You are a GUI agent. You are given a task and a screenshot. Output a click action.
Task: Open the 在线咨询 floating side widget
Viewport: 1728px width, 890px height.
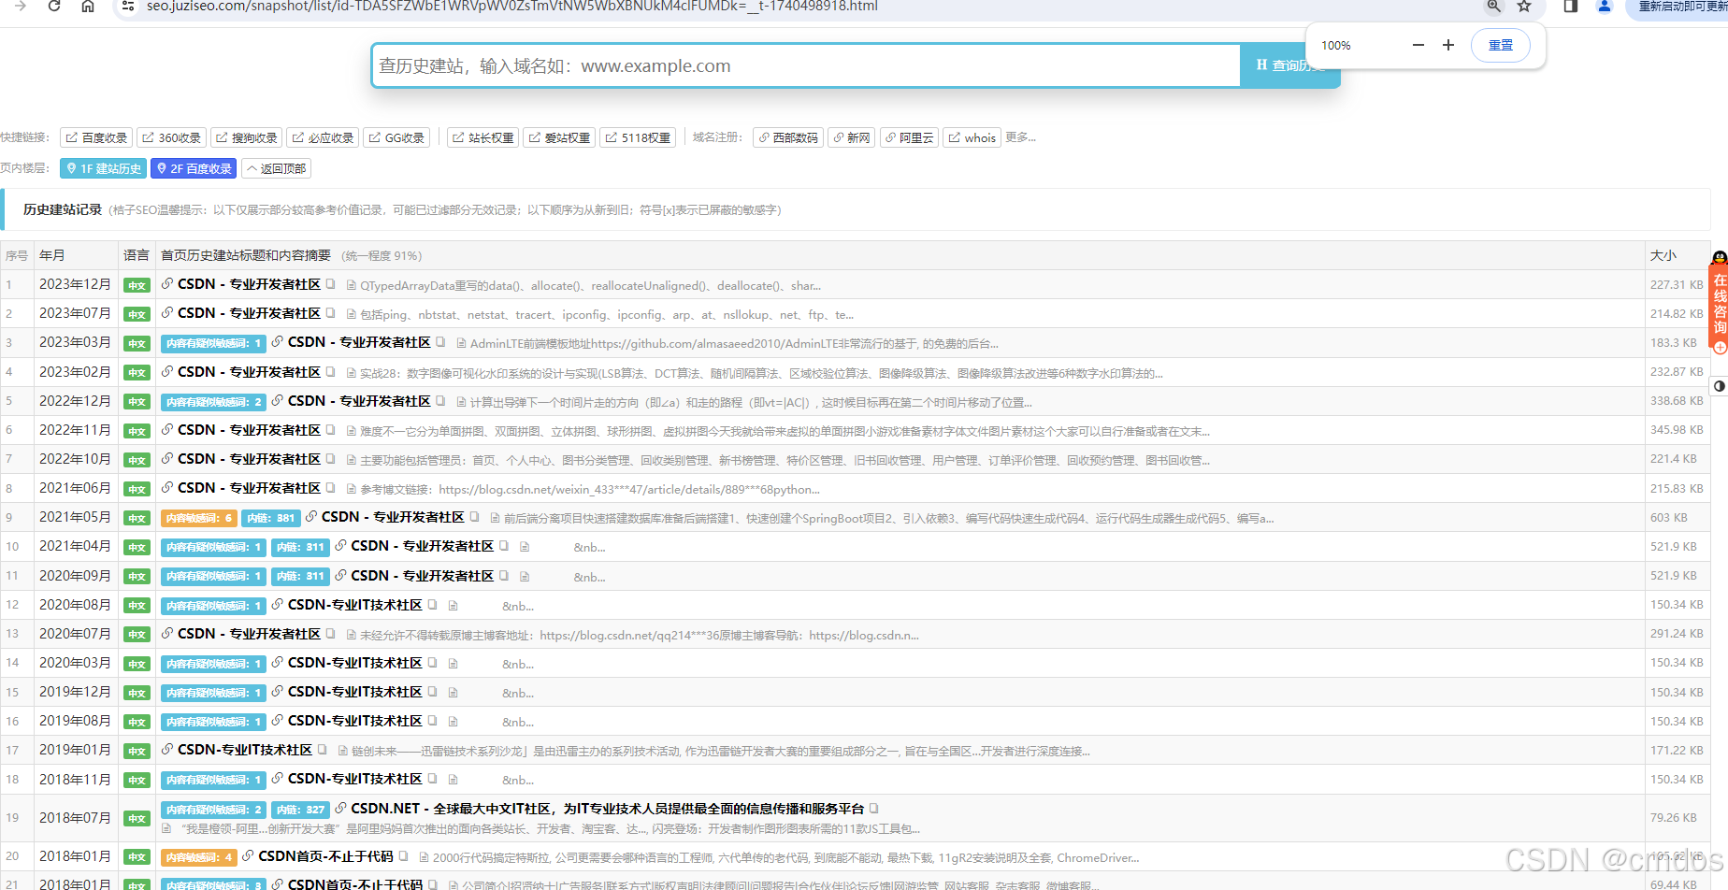click(1720, 302)
